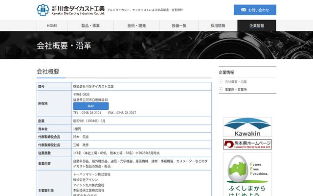Click the client アイシン九州株式会社
Viewport: 313px width, 196px height.
89,185
